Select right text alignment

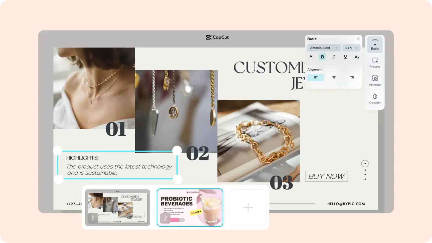coord(352,78)
